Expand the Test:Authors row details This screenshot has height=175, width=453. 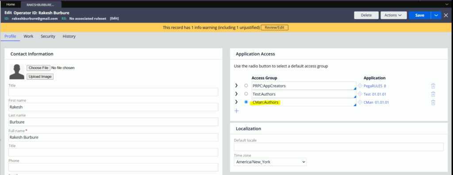[x=236, y=94]
